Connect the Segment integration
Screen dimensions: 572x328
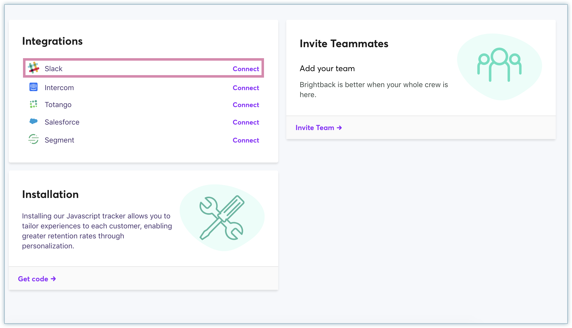pyautogui.click(x=246, y=140)
